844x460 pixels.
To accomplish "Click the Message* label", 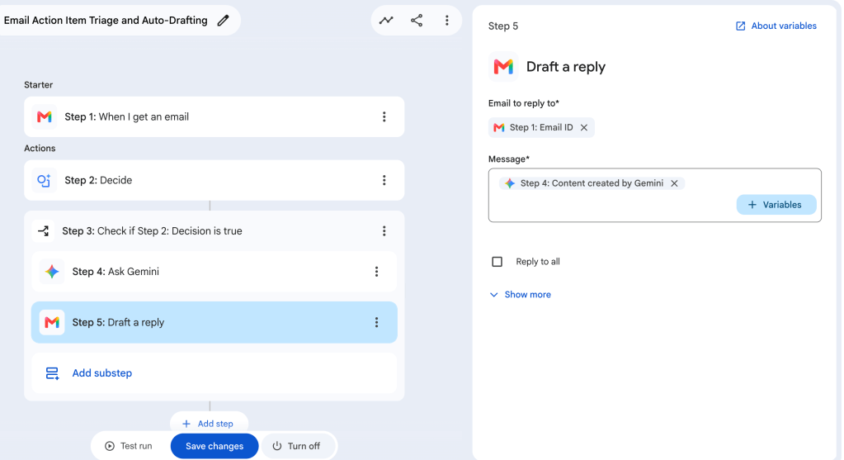I will pos(509,159).
